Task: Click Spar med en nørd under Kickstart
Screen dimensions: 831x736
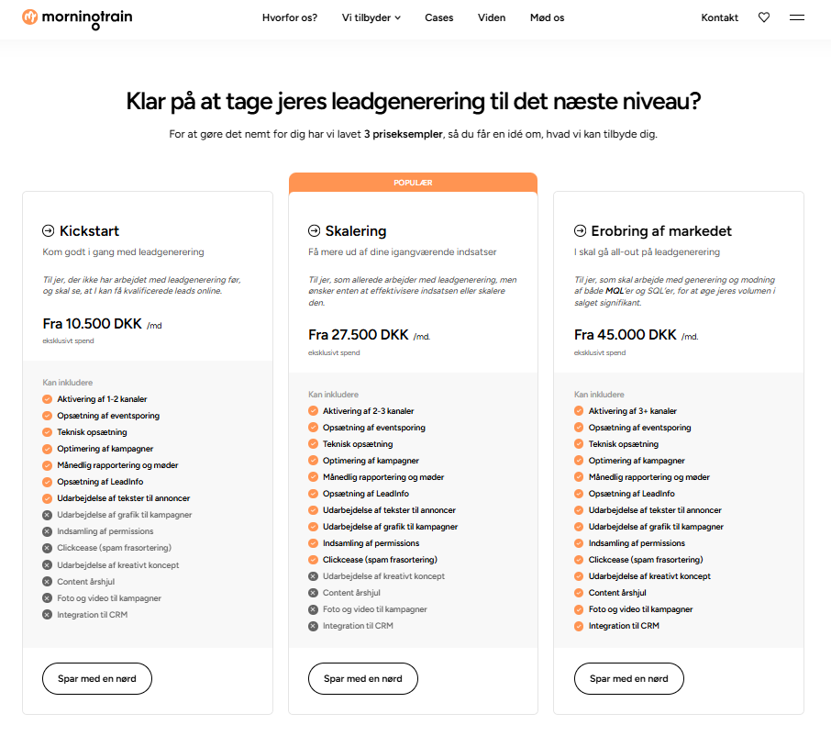Action: (97, 679)
